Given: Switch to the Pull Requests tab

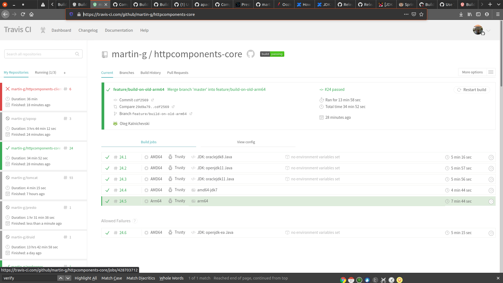Looking at the screenshot, I should pos(178,73).
